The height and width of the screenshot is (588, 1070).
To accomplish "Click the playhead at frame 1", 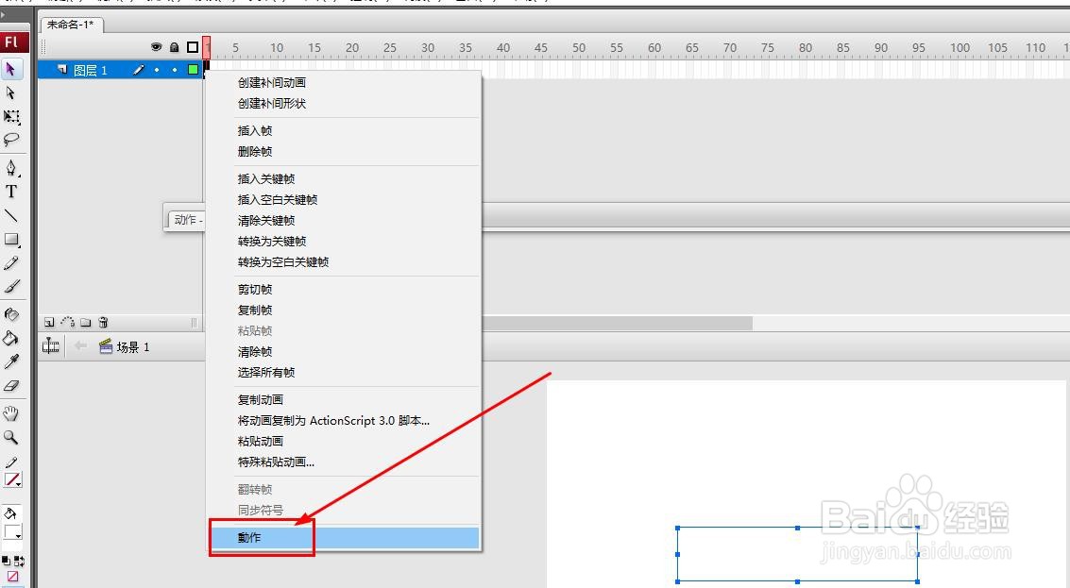I will pyautogui.click(x=207, y=48).
